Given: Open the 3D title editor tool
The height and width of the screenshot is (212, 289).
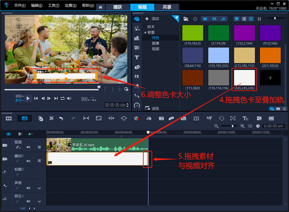Looking at the screenshot, I should [245, 119].
